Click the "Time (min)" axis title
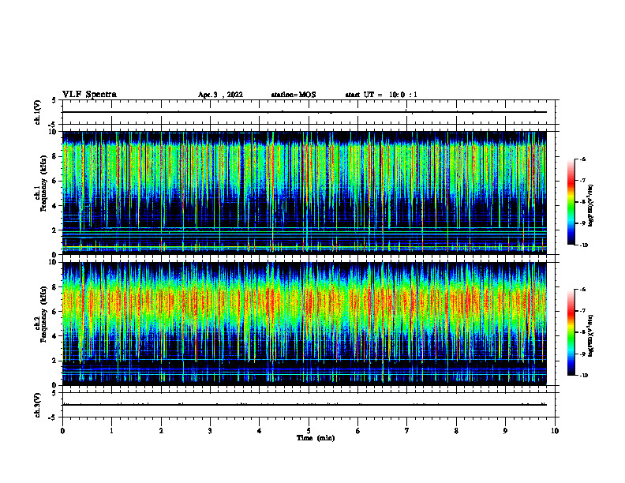Screen dimensions: 625x483 pyautogui.click(x=316, y=438)
